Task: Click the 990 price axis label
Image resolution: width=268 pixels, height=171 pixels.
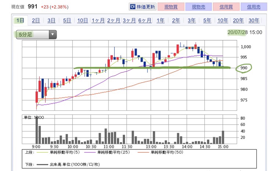Action: [244, 68]
